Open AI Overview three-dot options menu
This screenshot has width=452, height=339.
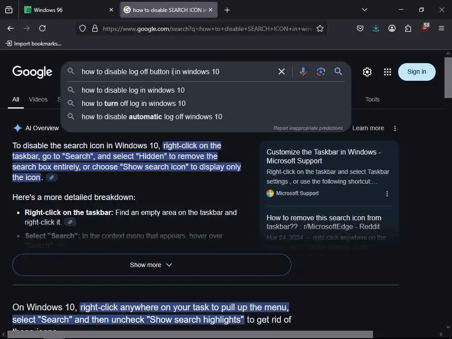395,128
